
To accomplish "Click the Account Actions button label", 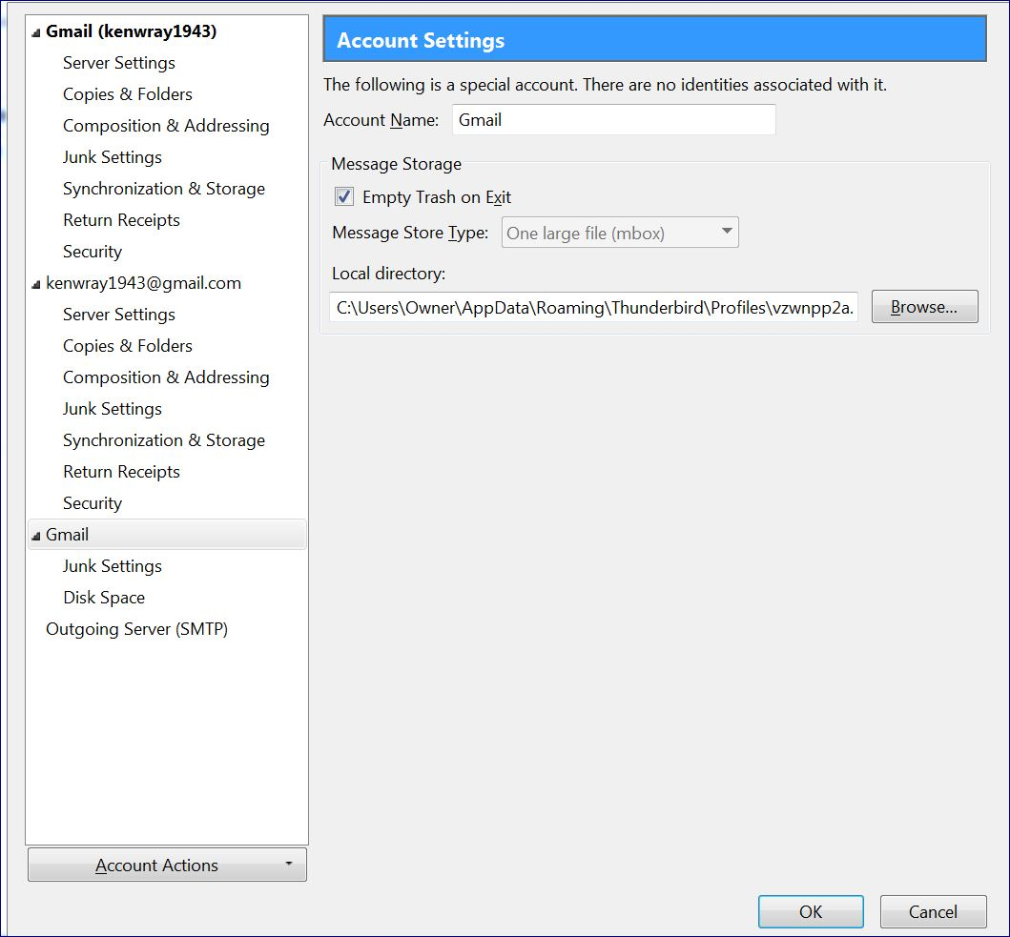I will tap(156, 865).
